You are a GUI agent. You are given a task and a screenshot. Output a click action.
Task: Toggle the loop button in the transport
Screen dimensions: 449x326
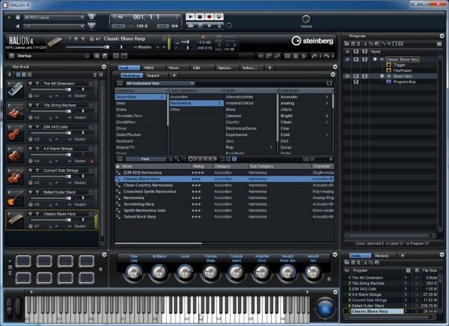[219, 17]
